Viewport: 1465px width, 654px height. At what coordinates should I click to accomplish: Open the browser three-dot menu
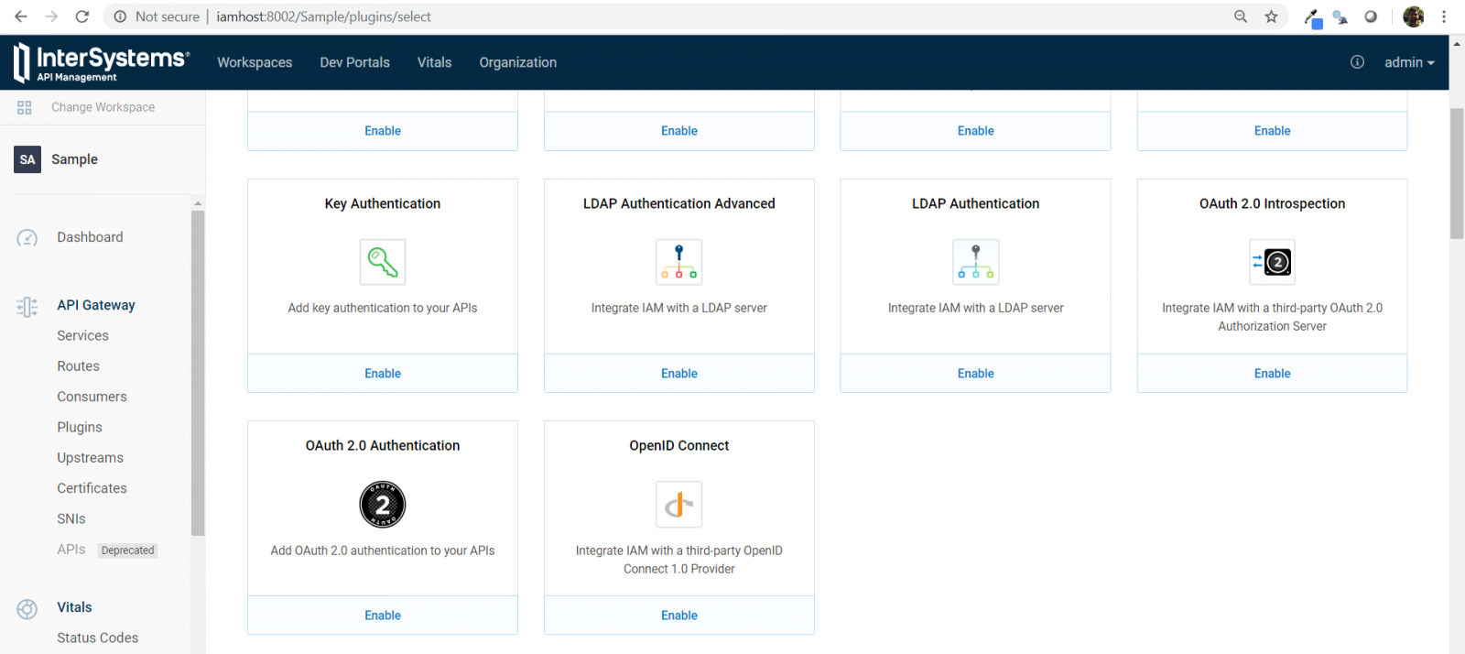pos(1444,16)
